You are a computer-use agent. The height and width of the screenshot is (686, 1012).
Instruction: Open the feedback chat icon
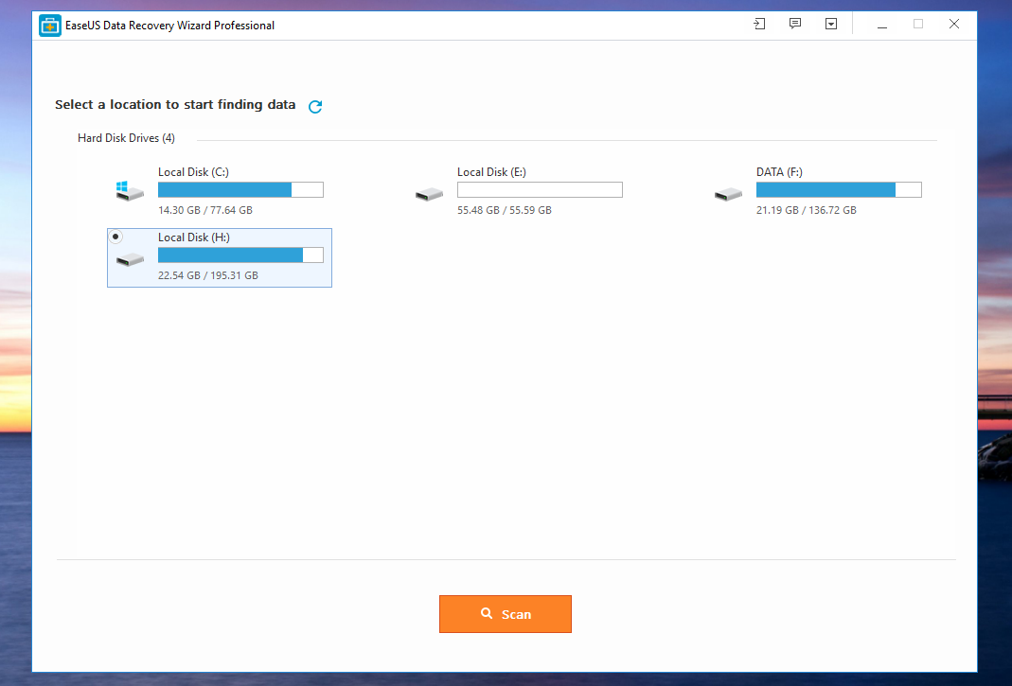coord(795,24)
